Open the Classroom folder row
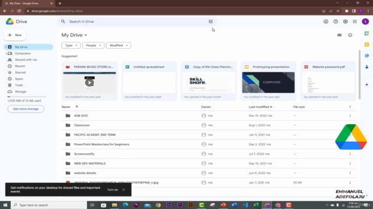373x209 pixels. (x=209, y=125)
